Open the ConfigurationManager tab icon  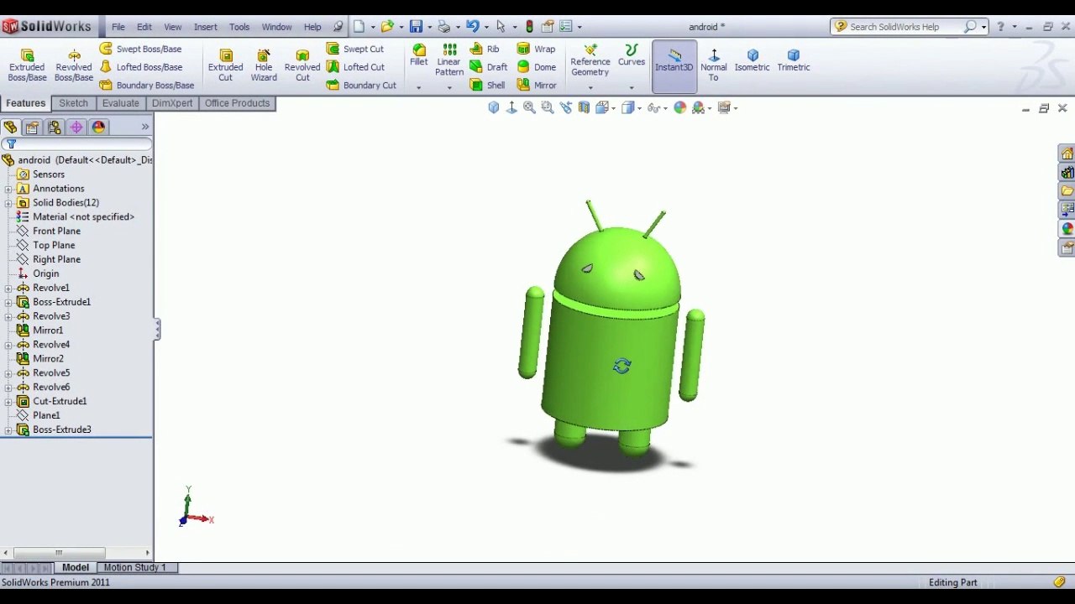coord(55,128)
